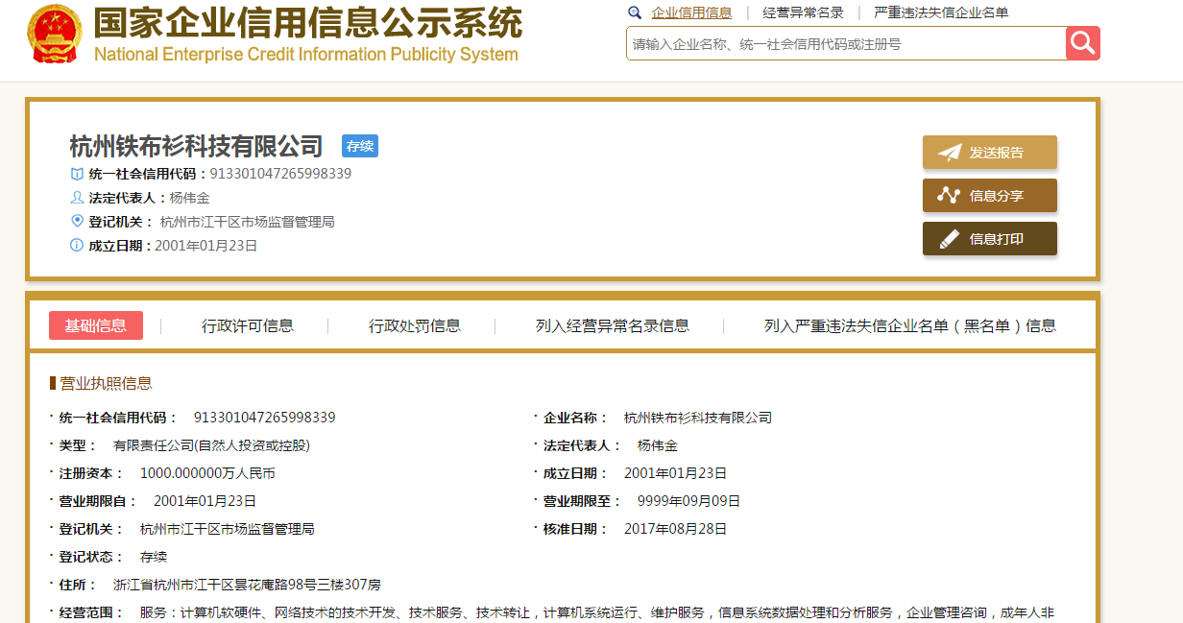
Task: Click the header registration authority 杭州市江干区市场监督管理局
Action: click(248, 222)
